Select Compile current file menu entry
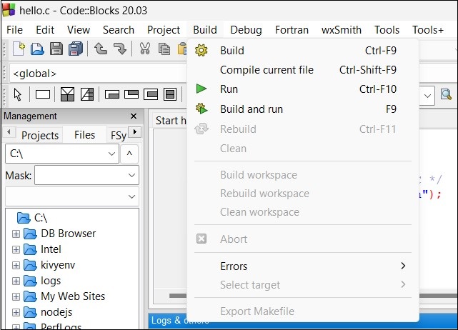The height and width of the screenshot is (330, 458). tap(267, 70)
